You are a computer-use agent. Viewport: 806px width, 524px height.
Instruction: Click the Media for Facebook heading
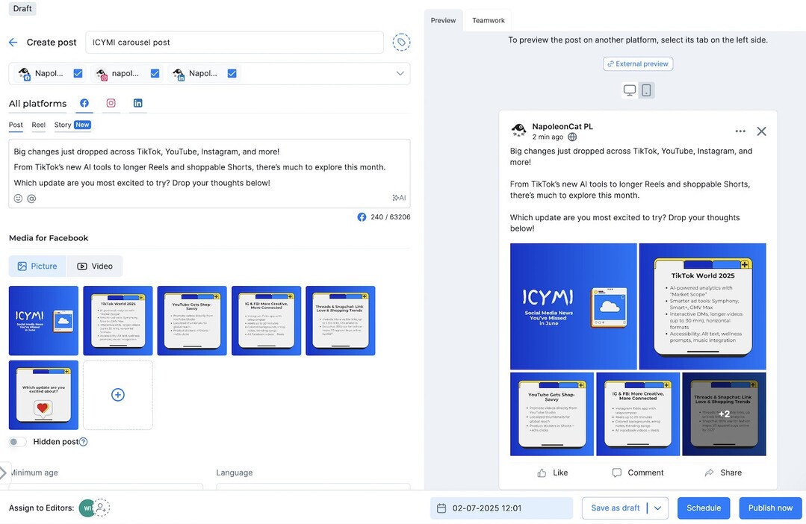(49, 238)
